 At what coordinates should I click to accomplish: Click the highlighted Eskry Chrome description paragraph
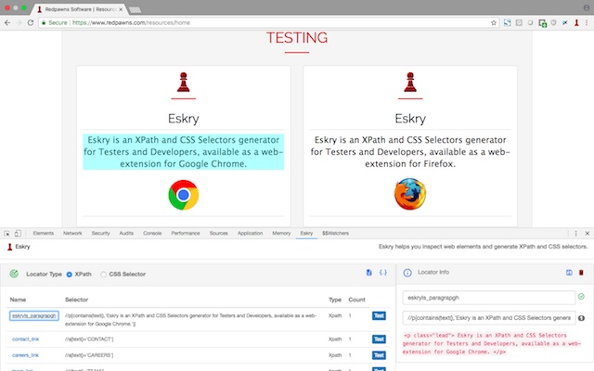pos(184,152)
